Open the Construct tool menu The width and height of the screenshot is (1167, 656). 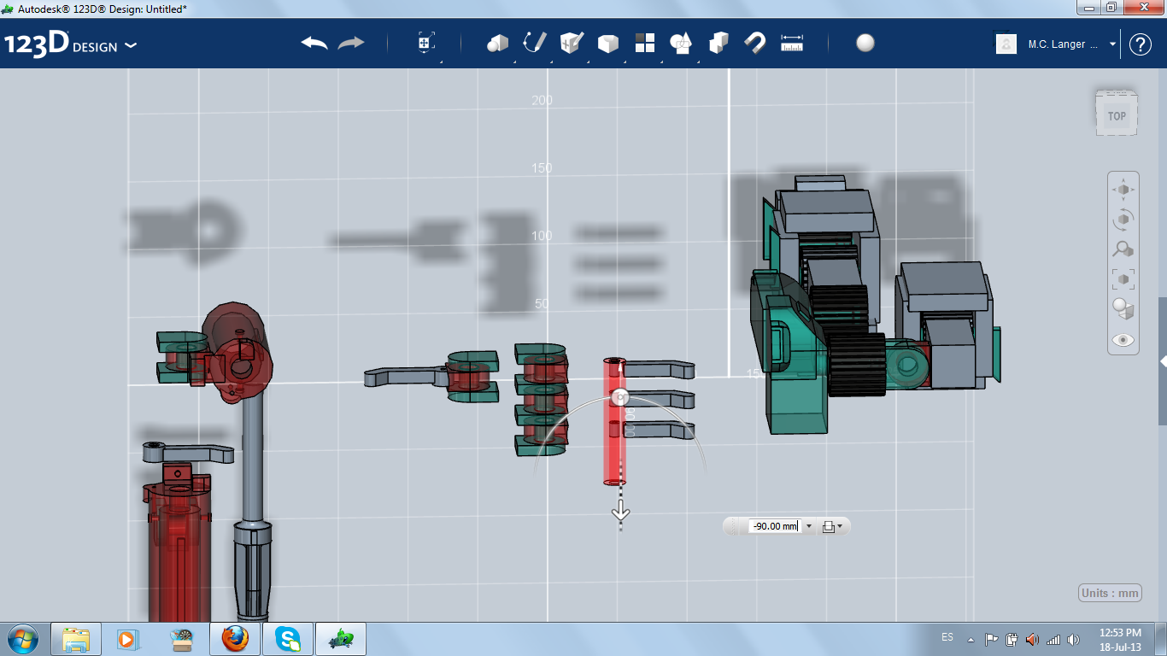(x=571, y=43)
